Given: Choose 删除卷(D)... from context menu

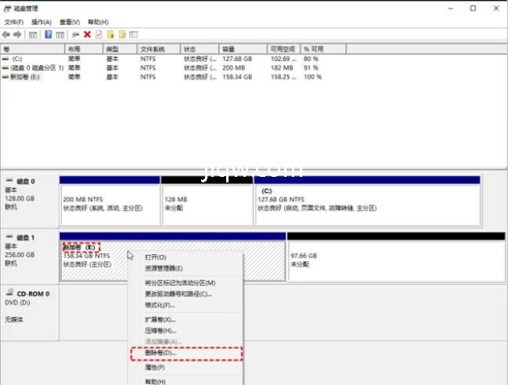Looking at the screenshot, I should pyautogui.click(x=160, y=354).
